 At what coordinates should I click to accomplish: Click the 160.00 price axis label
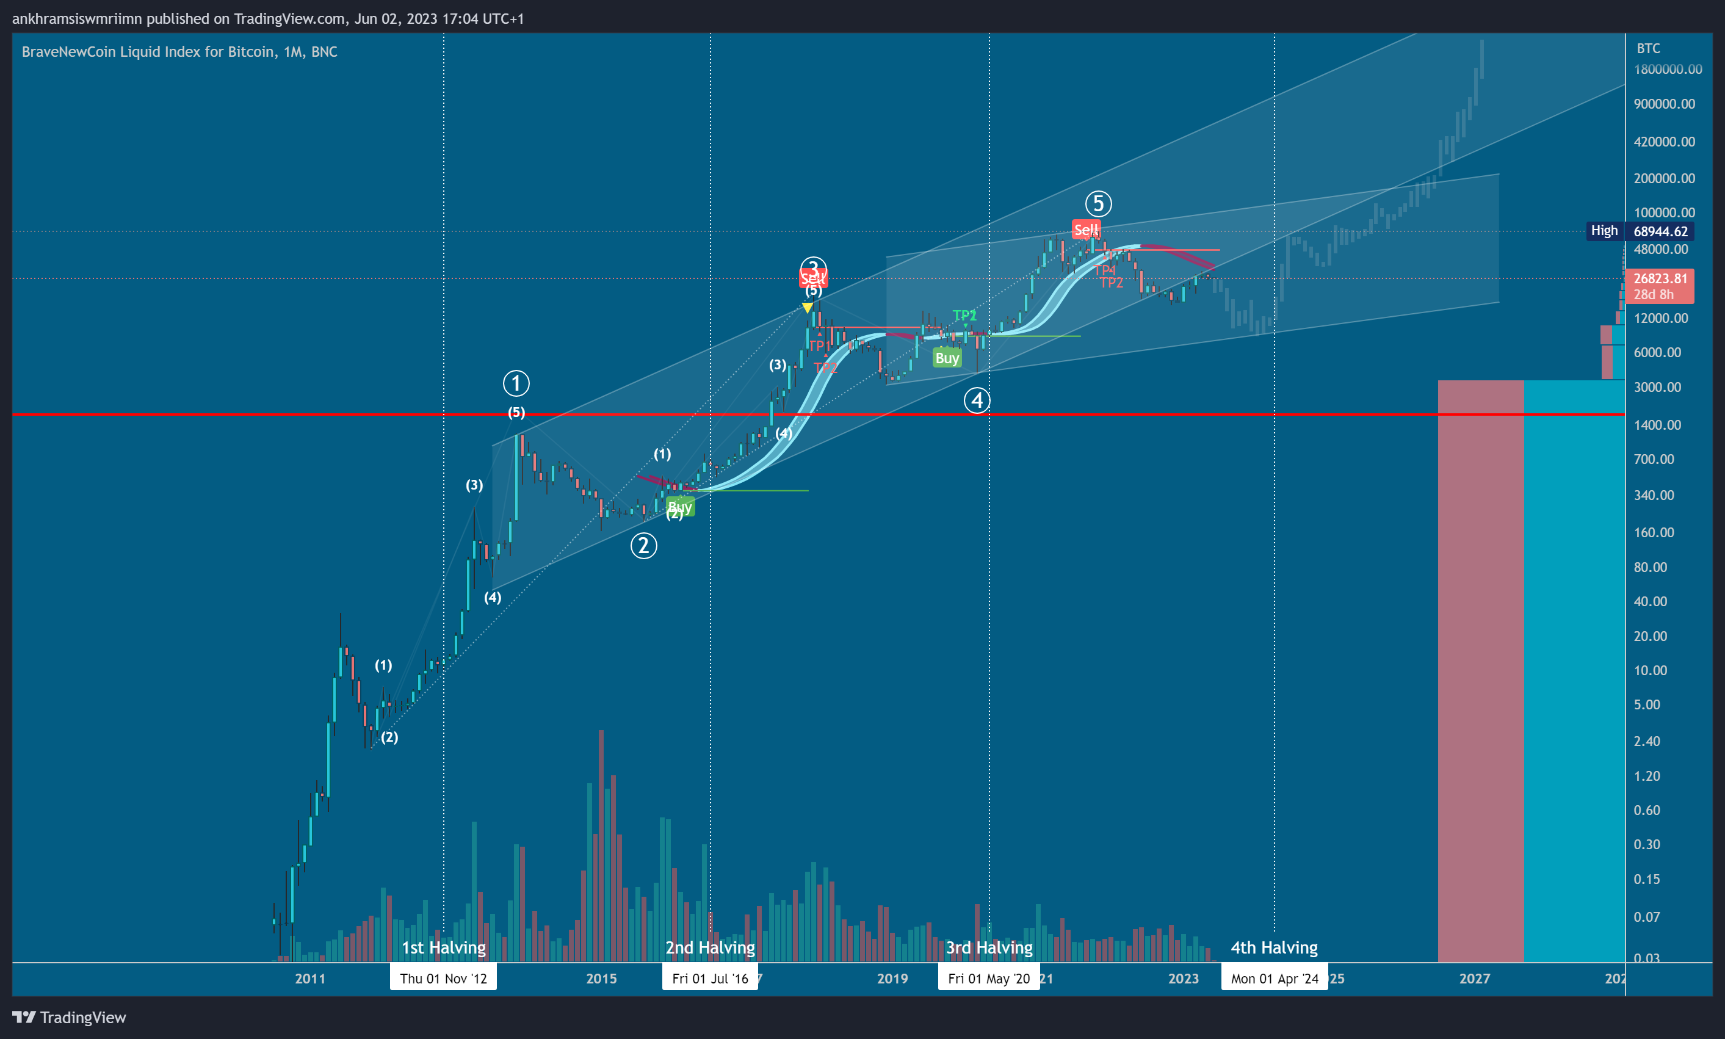[1654, 532]
